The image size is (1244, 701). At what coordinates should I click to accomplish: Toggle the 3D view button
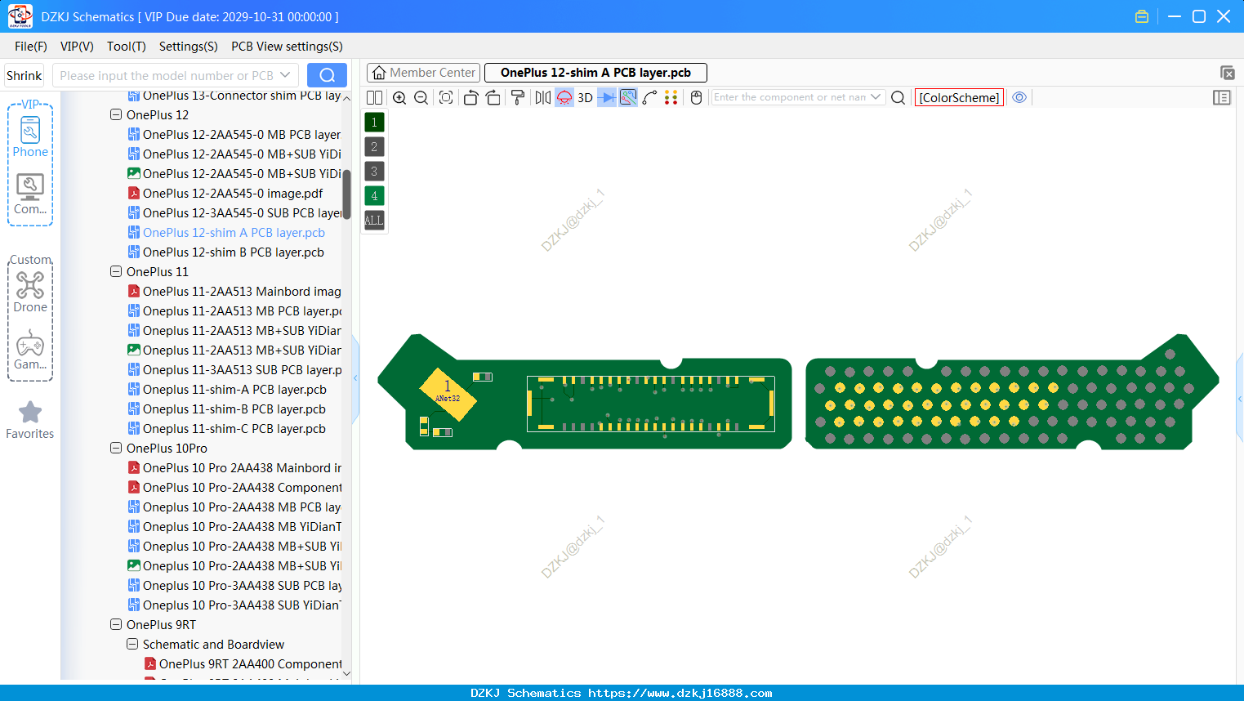click(585, 97)
